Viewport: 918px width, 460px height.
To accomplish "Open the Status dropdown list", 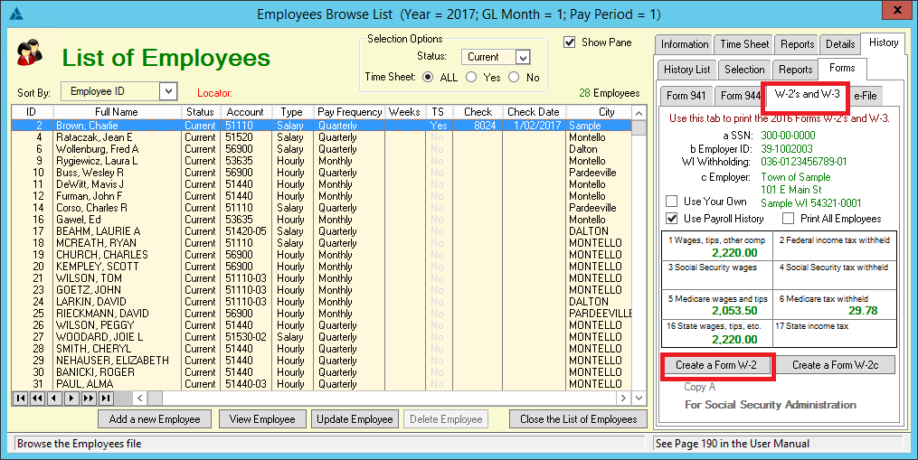I will (522, 57).
